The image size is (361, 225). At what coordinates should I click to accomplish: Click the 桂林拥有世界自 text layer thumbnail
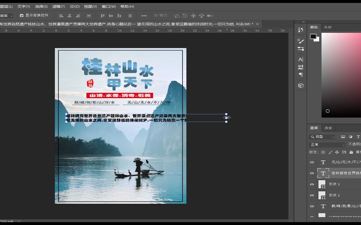pos(323,173)
